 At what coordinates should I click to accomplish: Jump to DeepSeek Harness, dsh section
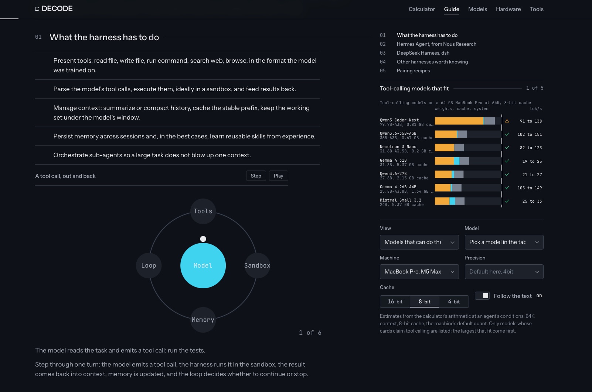pyautogui.click(x=423, y=53)
